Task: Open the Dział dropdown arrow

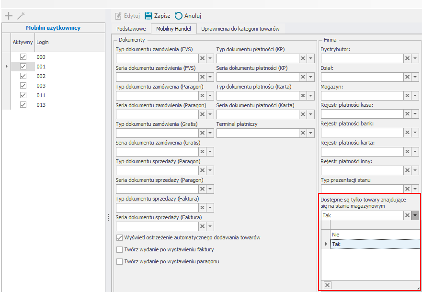Action: point(415,77)
